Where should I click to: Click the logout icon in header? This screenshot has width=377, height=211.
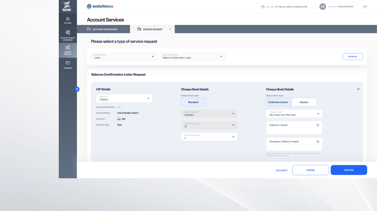(x=365, y=7)
